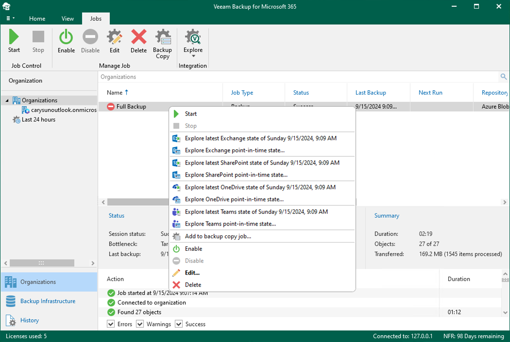Toggle the Warnings filter checkbox

point(140,324)
